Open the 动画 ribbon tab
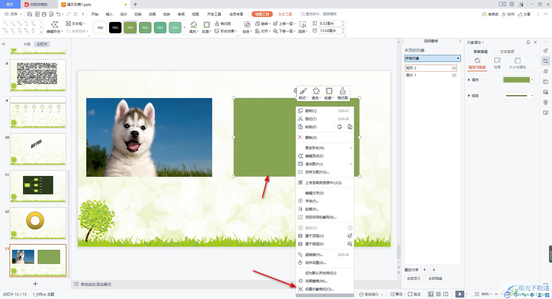 coord(152,14)
